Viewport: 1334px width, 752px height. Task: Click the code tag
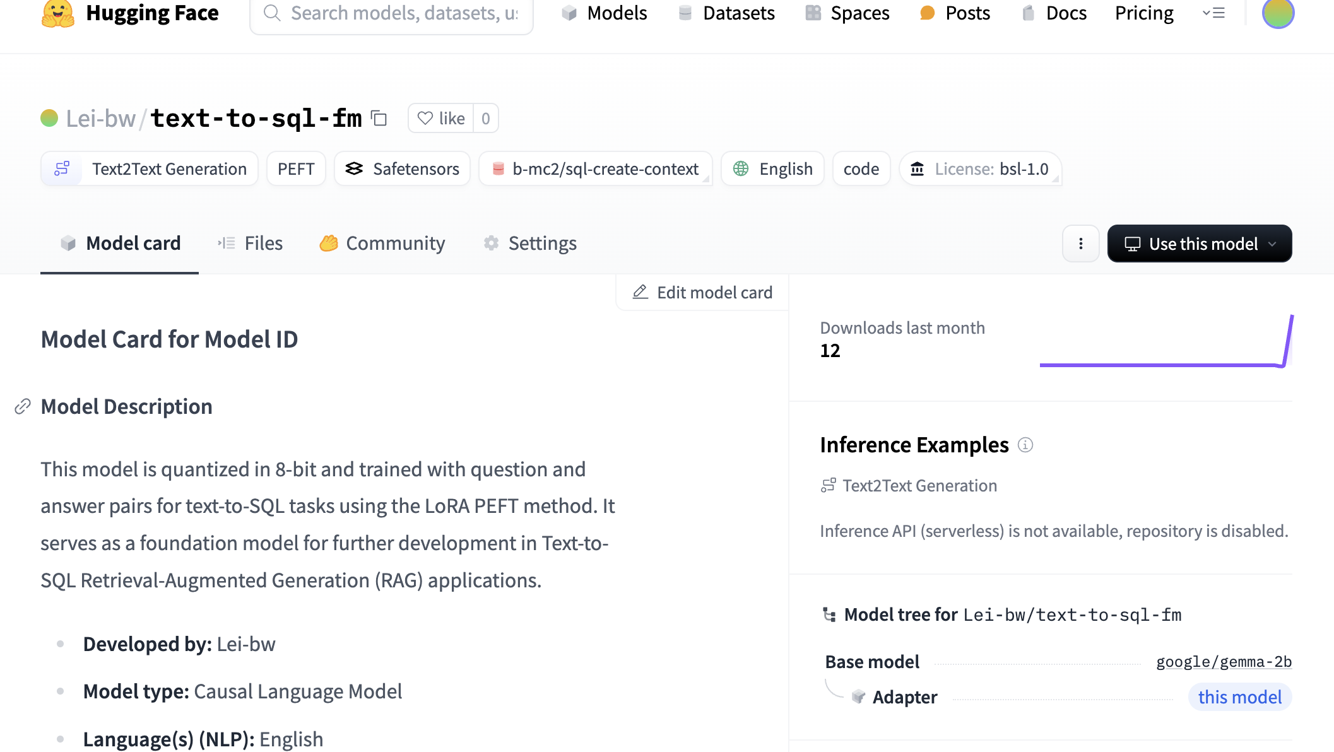pyautogui.click(x=861, y=168)
